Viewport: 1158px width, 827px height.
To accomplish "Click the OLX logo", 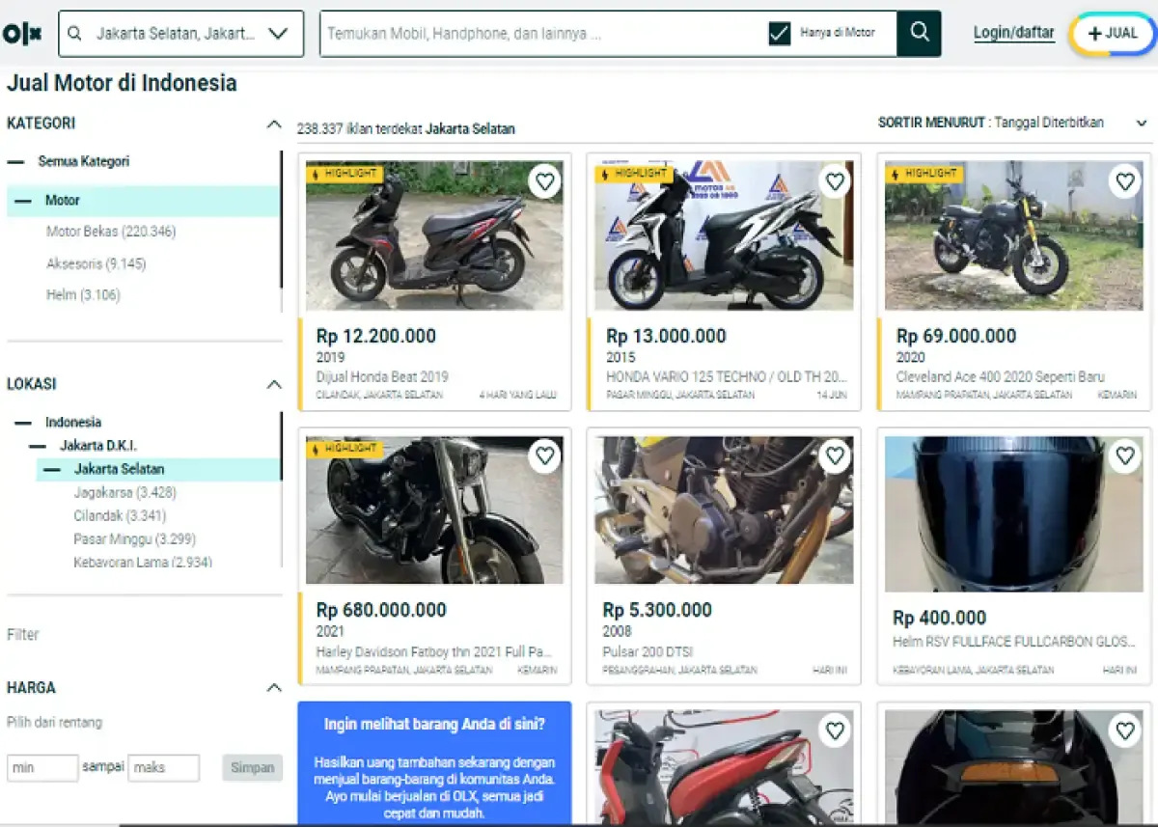I will [x=22, y=34].
